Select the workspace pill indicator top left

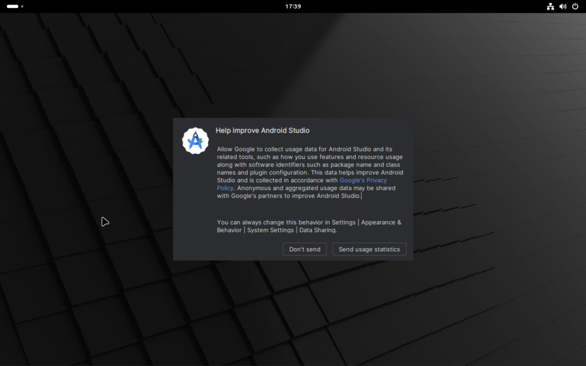[x=13, y=6]
